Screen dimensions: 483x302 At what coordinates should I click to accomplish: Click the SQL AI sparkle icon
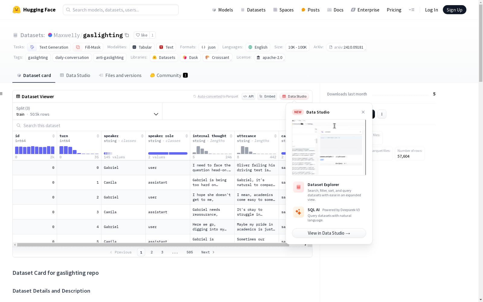click(299, 212)
